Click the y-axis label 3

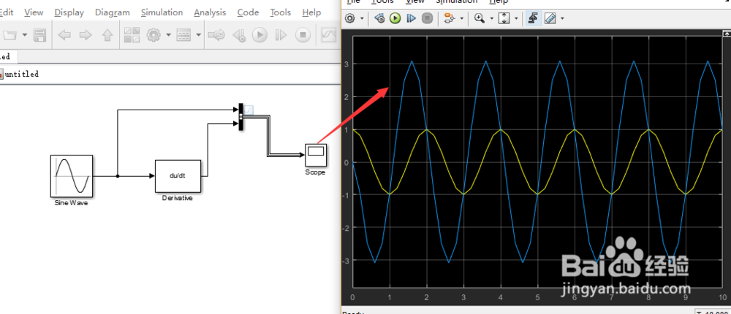click(346, 64)
